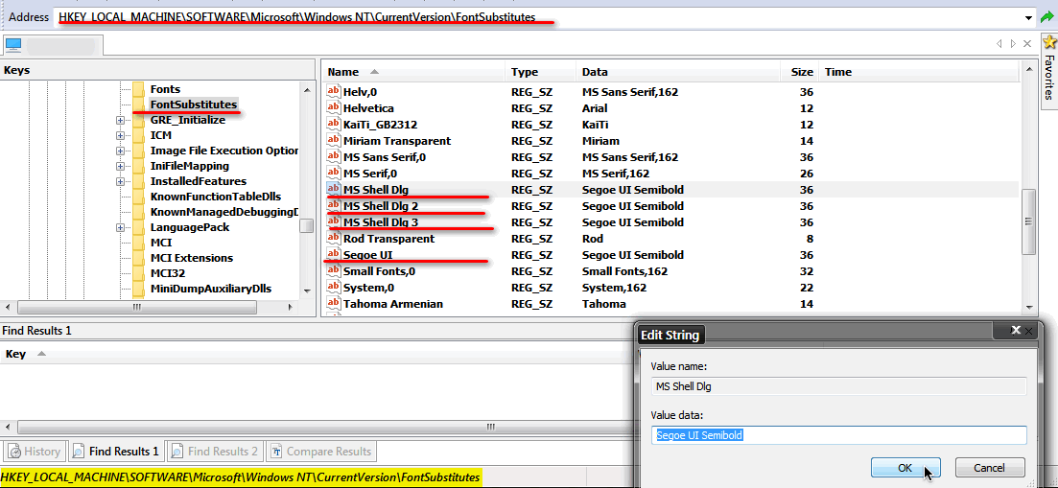This screenshot has width=1058, height=488.
Task: Click the string icon of Helv,0
Action: [334, 92]
